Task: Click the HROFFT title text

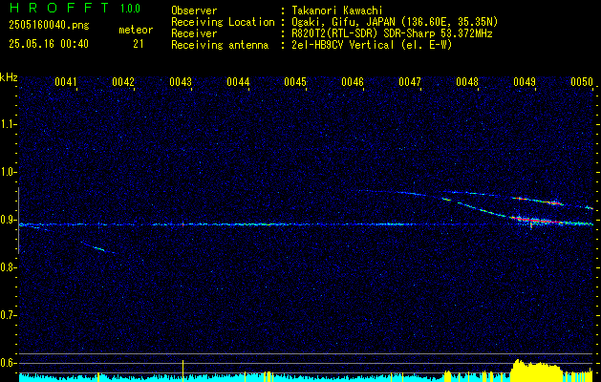Action: click(59, 8)
